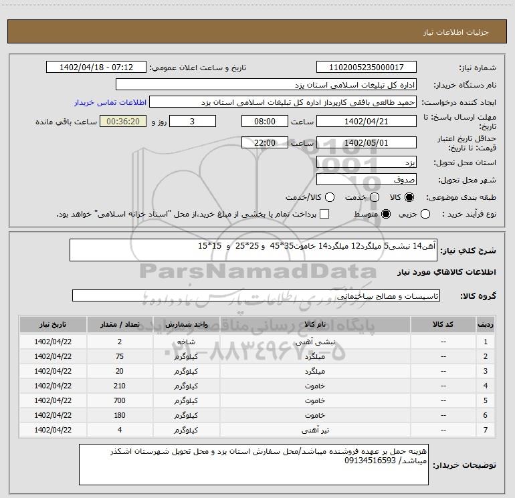Click the کد کالا column header
Image resolution: width=515 pixels, height=498 pixels.
point(443,325)
